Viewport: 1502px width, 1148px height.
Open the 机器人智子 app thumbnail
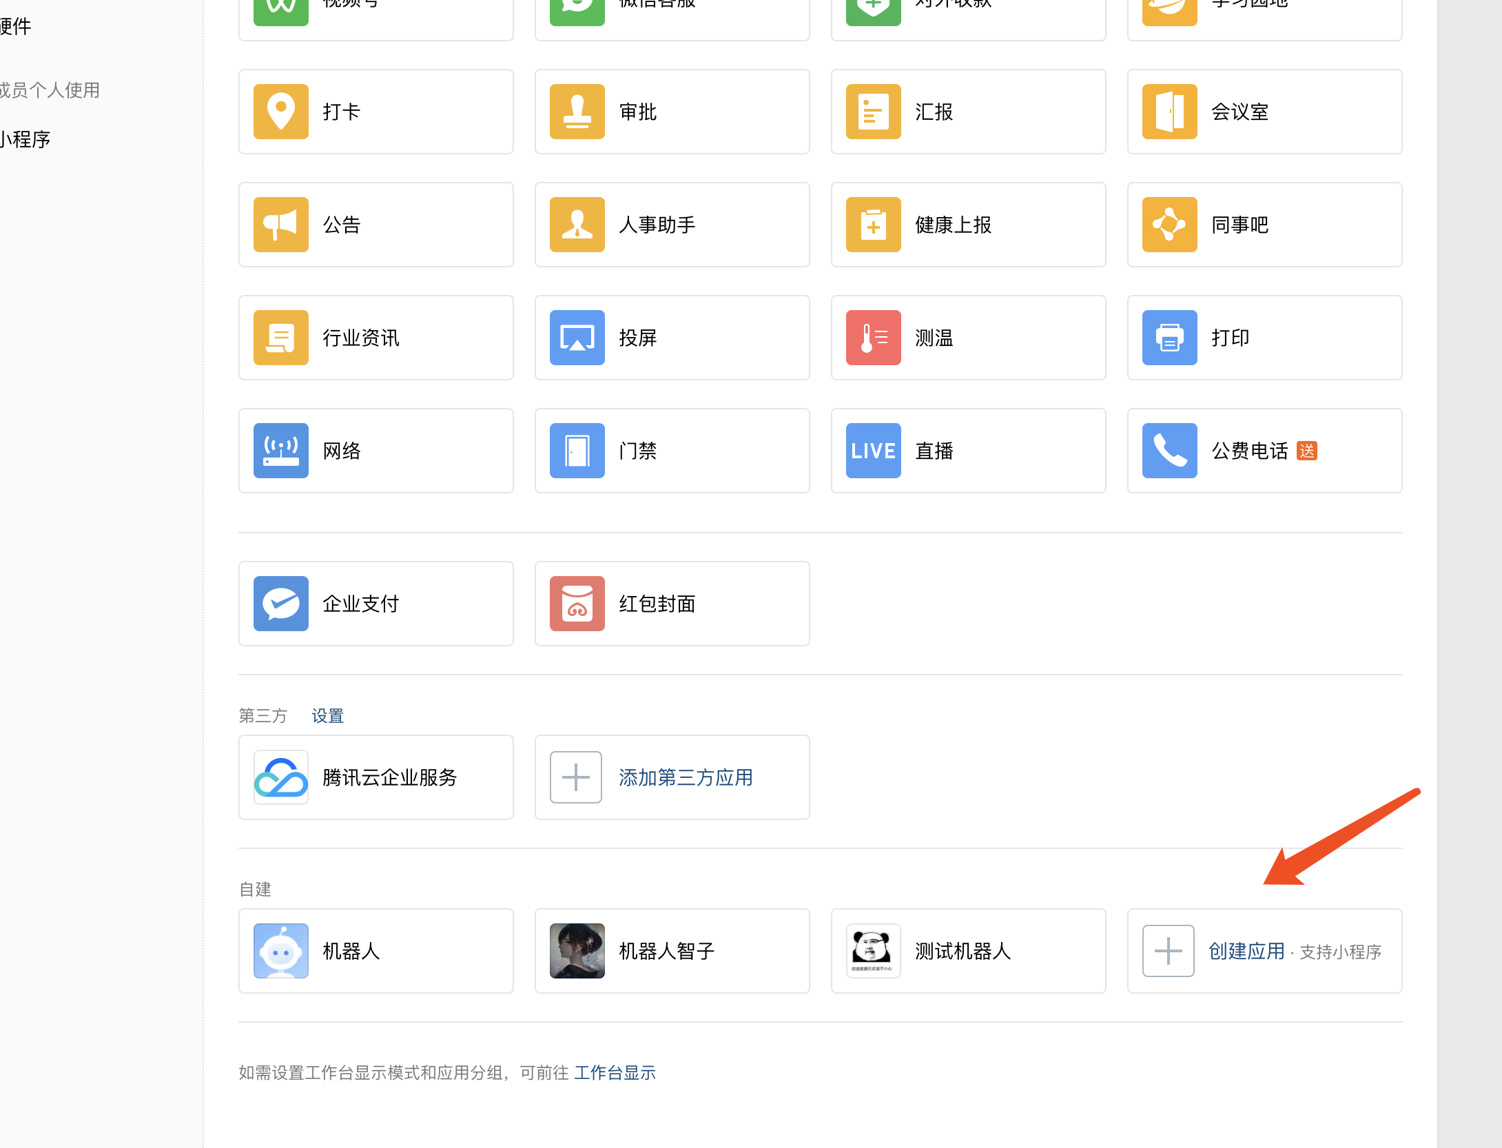577,951
